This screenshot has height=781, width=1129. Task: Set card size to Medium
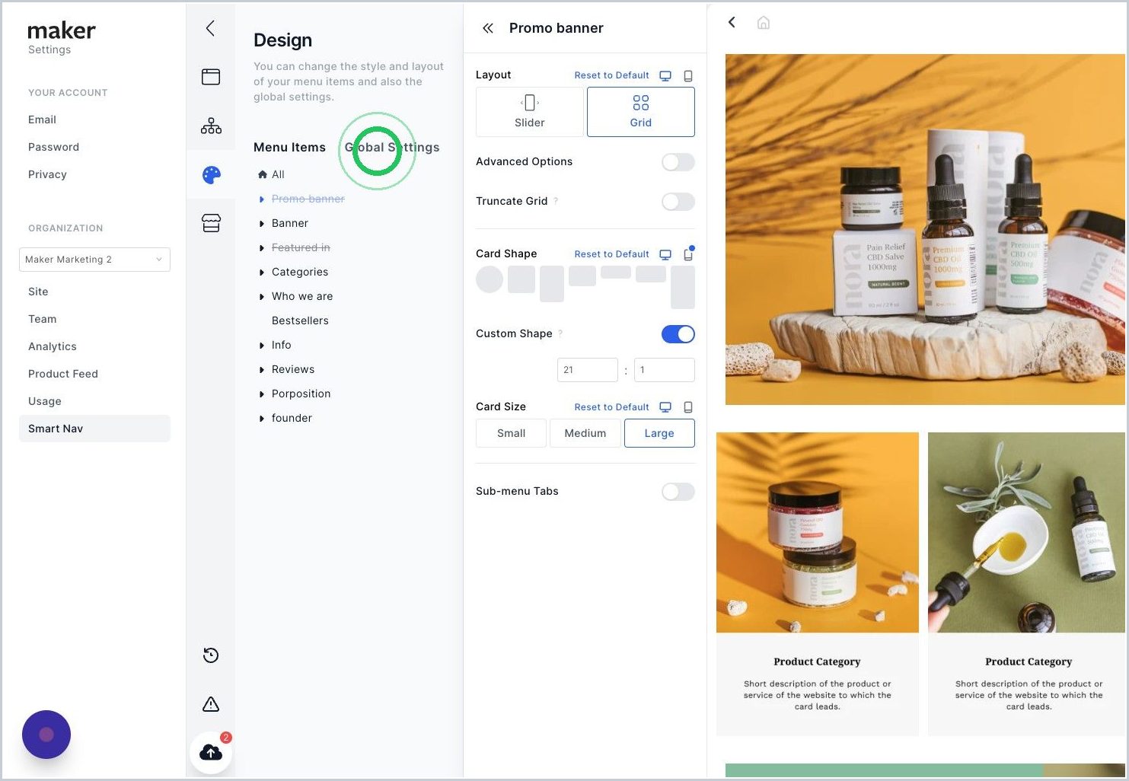585,433
